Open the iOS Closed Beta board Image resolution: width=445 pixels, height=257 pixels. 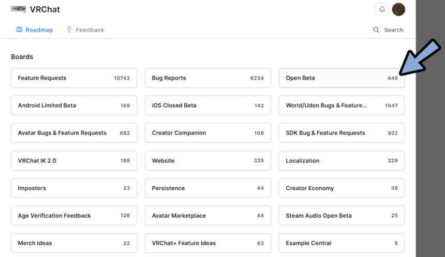click(x=207, y=105)
